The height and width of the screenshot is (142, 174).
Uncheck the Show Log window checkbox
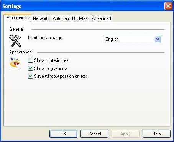(x=30, y=68)
